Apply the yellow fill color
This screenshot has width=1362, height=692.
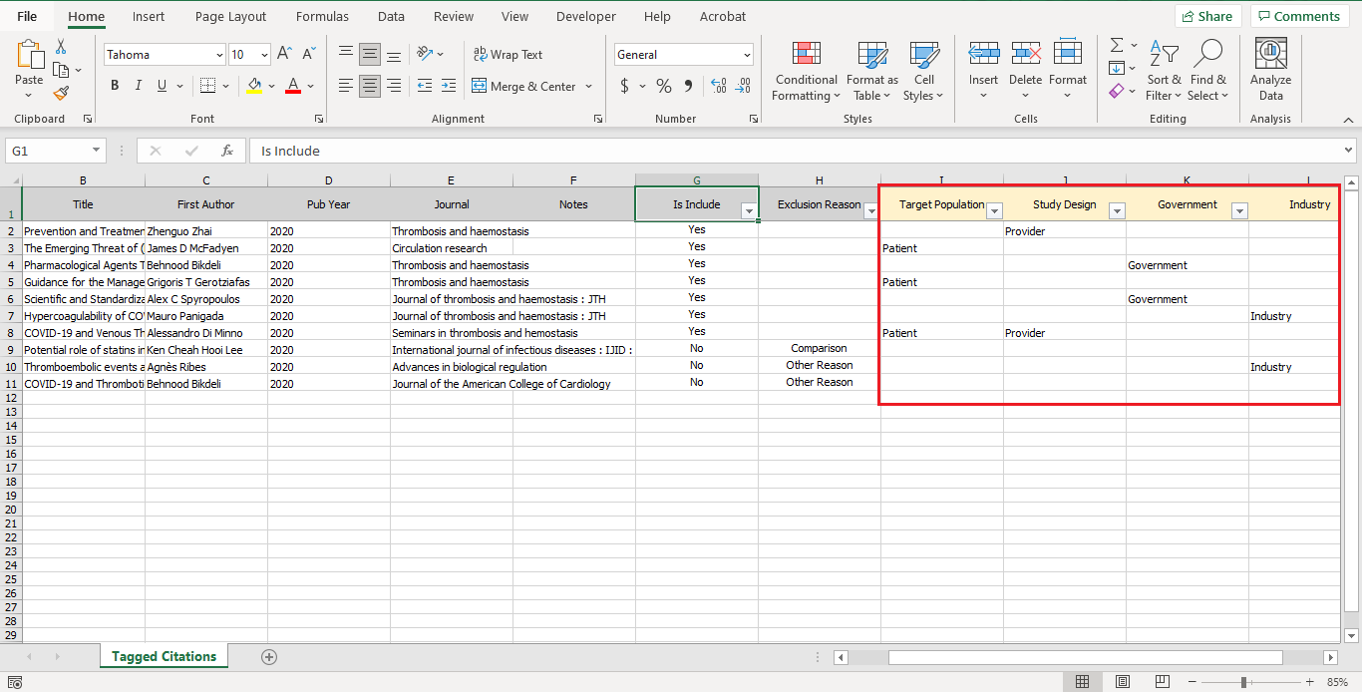(x=254, y=86)
